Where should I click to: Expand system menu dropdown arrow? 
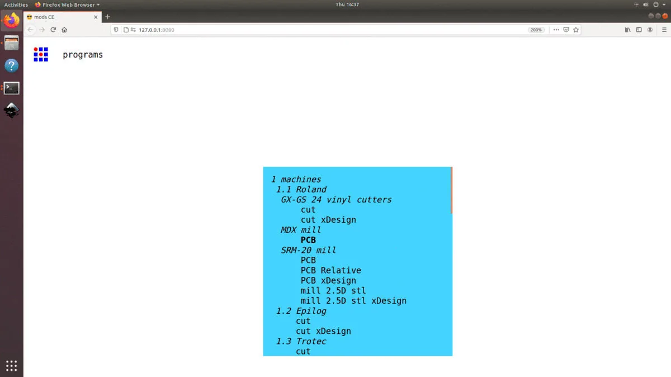(664, 4)
